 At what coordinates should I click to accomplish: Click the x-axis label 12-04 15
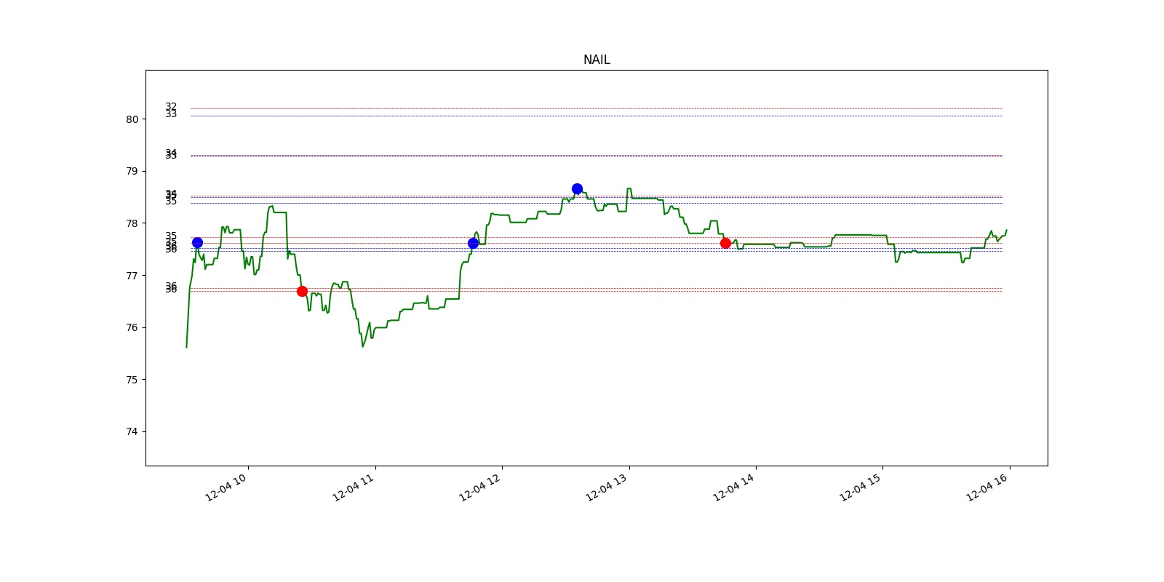pos(861,487)
